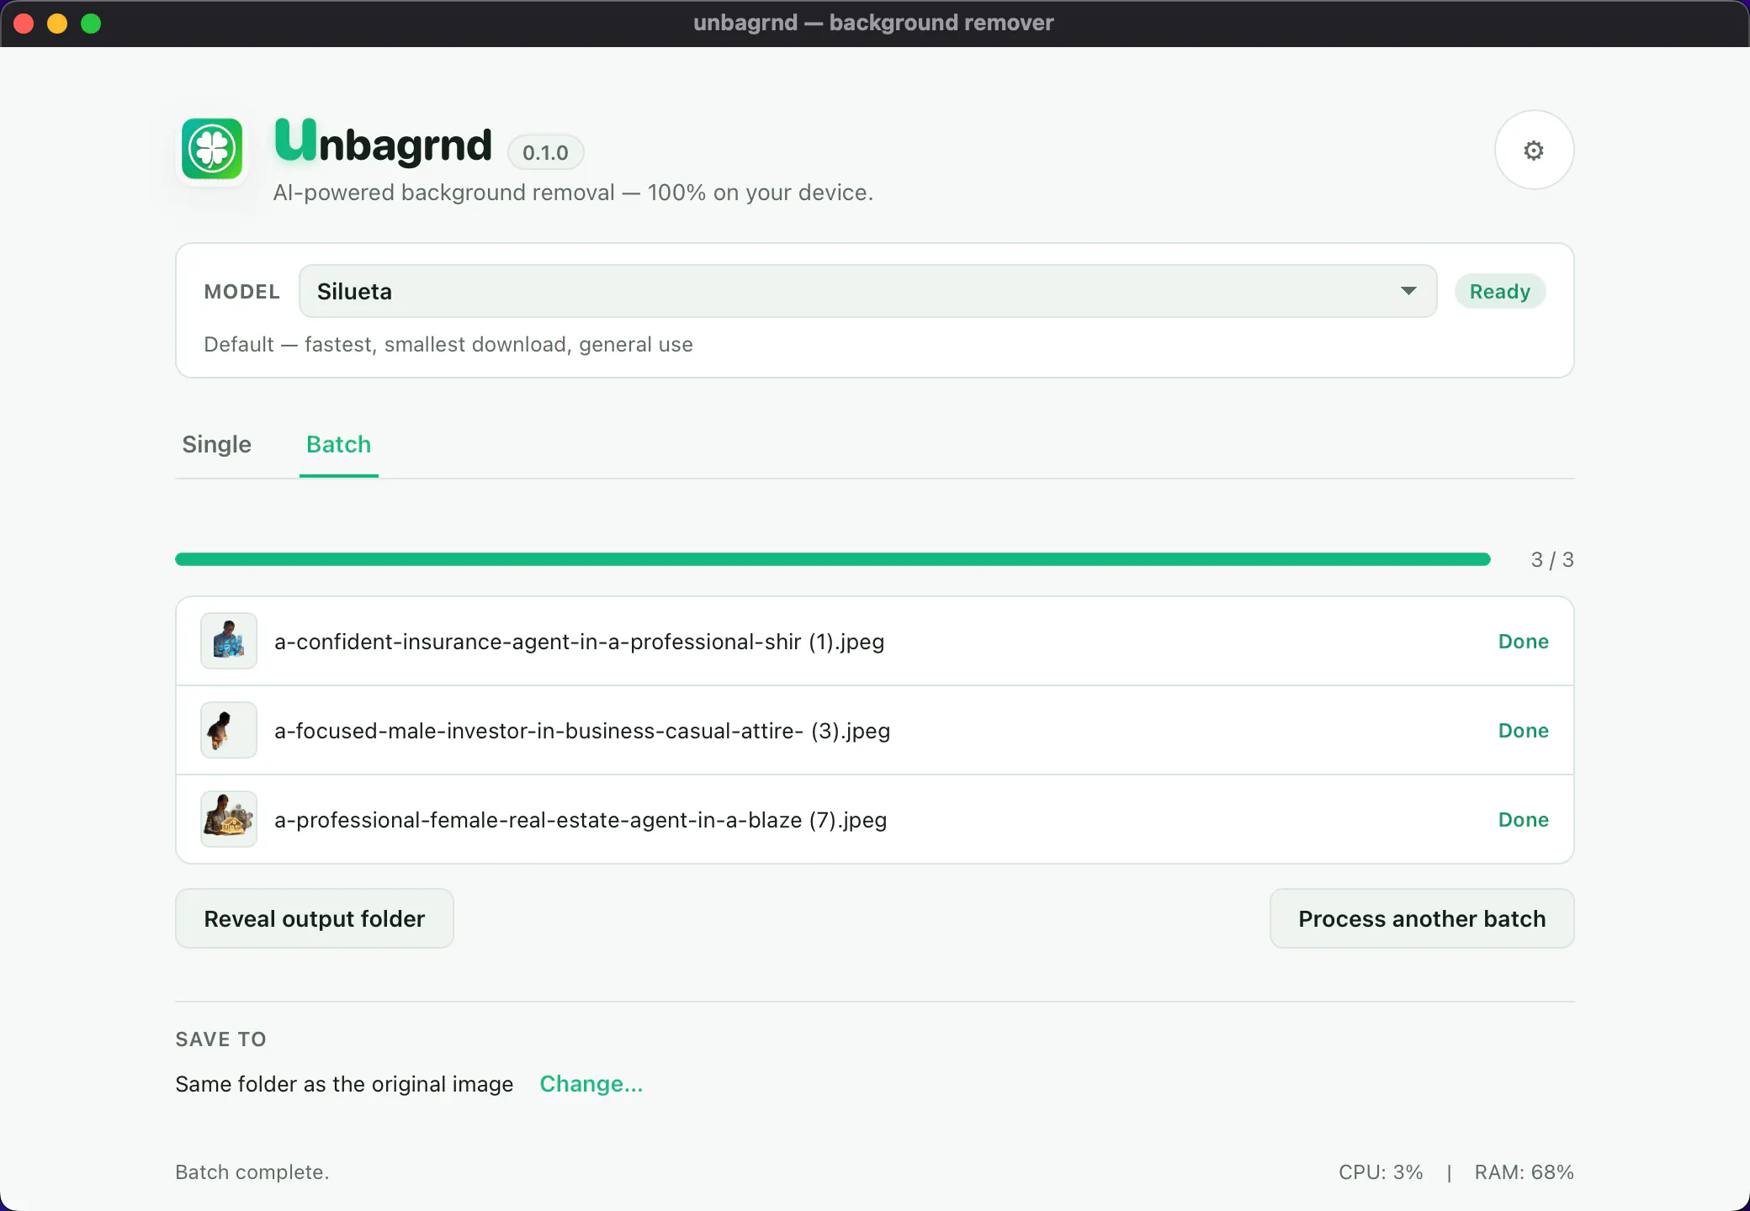Open the real-estate-agent image thumbnail
The width and height of the screenshot is (1750, 1211).
click(229, 819)
